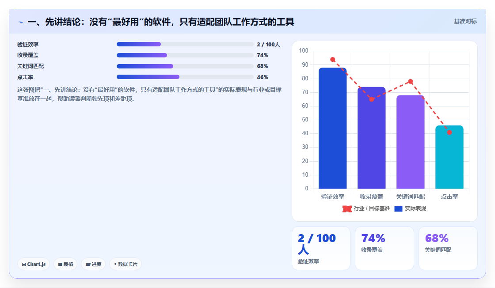Click the 验证效率 label in the progress list
The width and height of the screenshot is (495, 288).
click(28, 45)
